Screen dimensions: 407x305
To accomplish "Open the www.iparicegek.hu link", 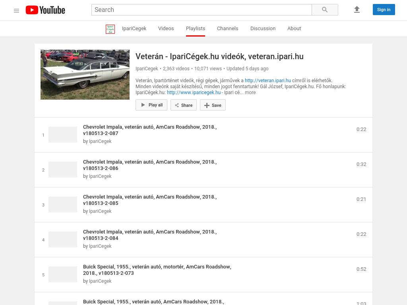I will click(194, 93).
